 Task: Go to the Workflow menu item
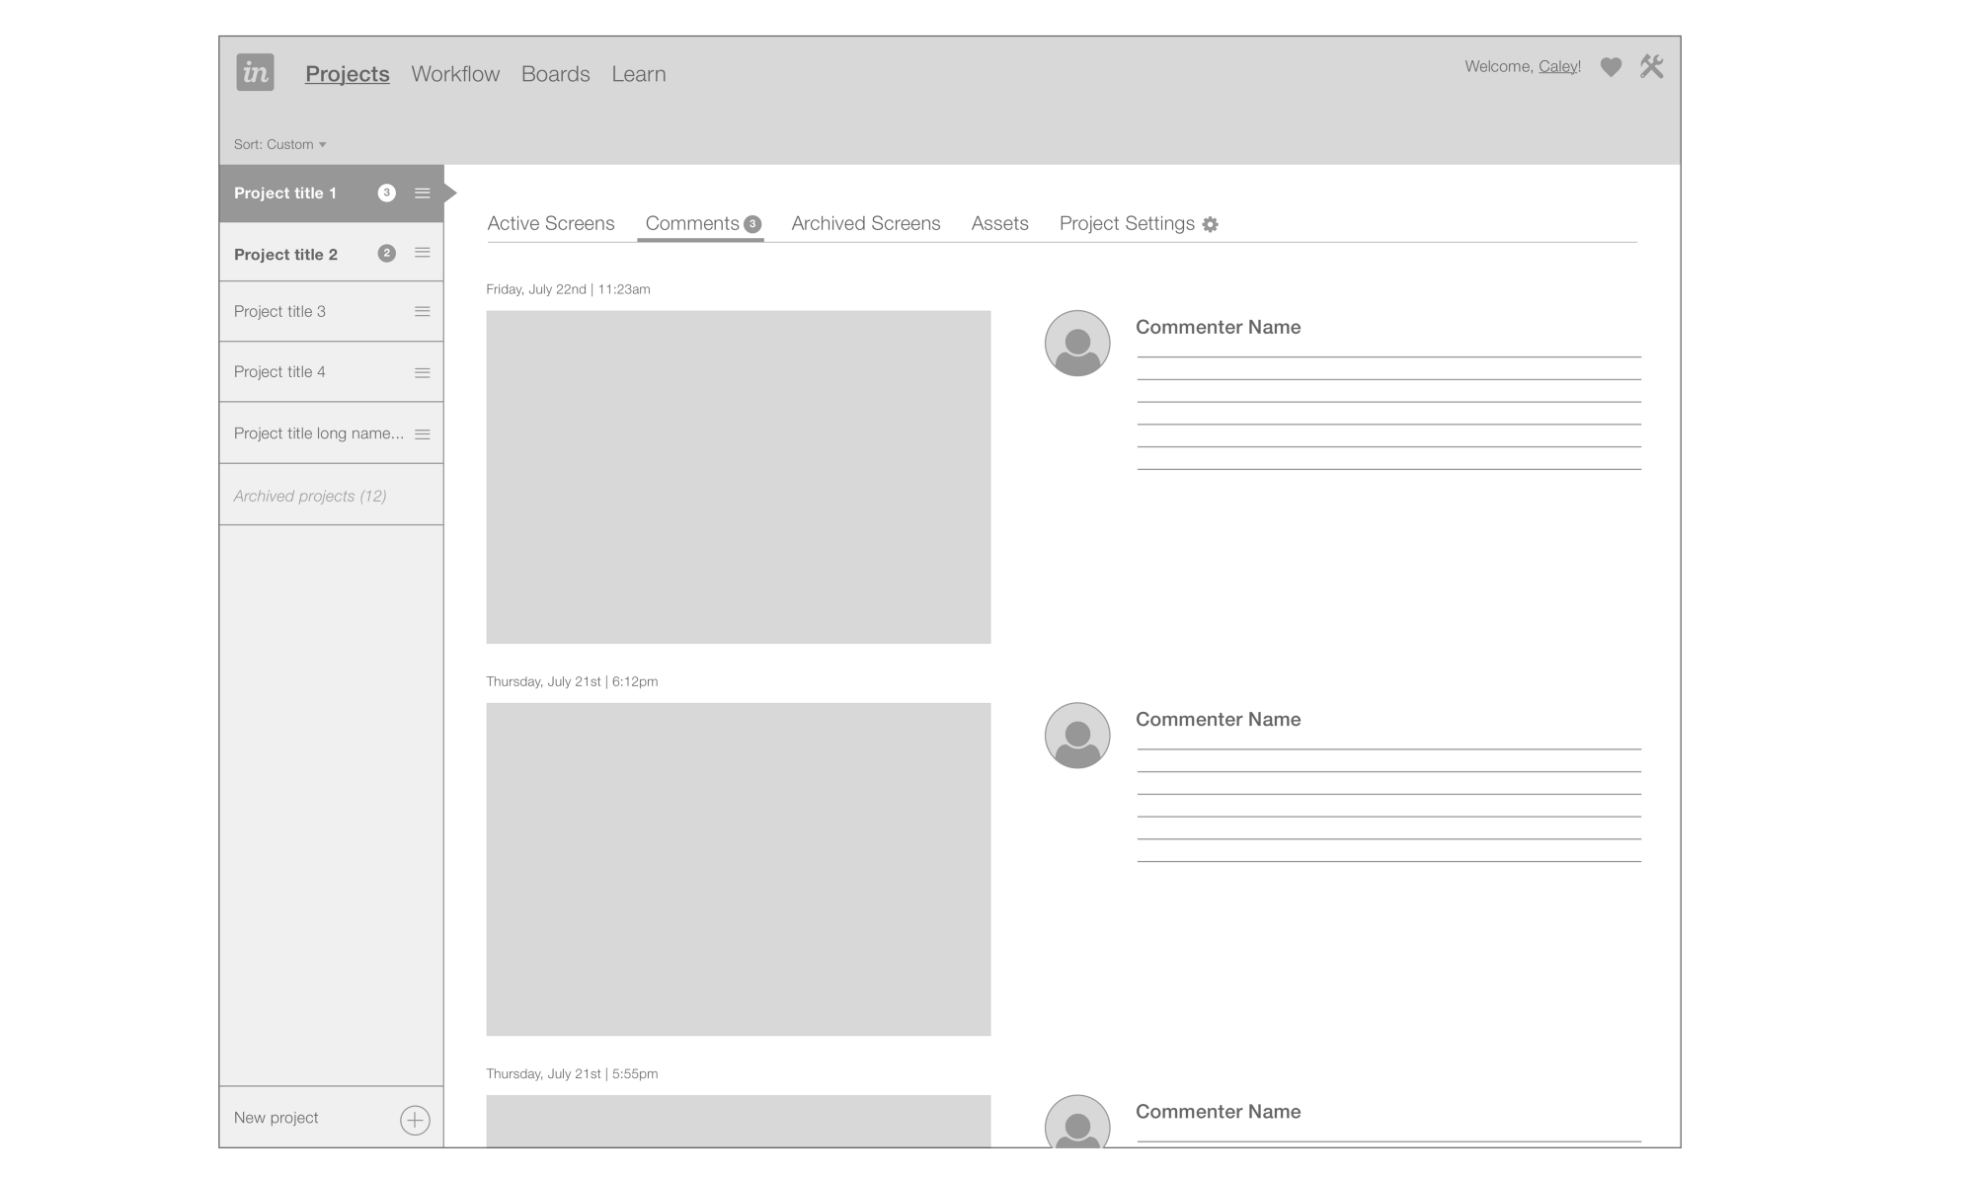click(x=455, y=74)
